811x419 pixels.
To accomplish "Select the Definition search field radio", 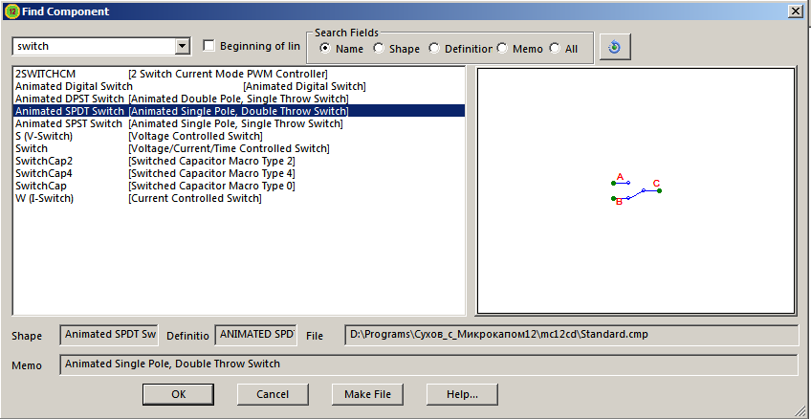I will pyautogui.click(x=434, y=49).
